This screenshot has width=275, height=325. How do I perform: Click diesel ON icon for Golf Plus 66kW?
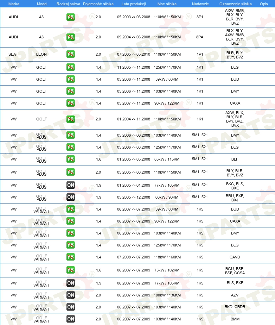pyautogui.click(x=71, y=197)
